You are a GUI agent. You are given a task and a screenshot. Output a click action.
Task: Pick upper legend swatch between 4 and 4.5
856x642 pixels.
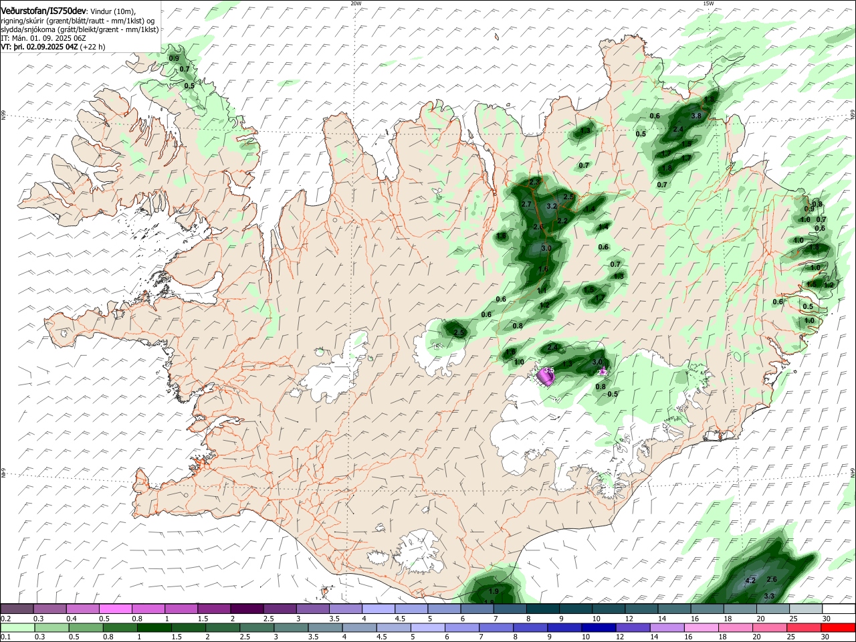pyautogui.click(x=378, y=609)
